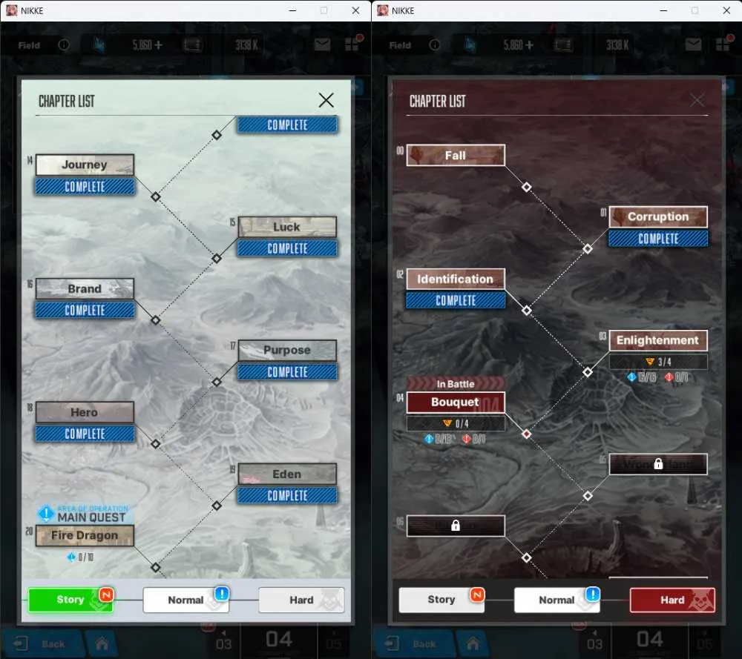Minimize the right NIKKE window
Image resolution: width=742 pixels, height=659 pixels.
click(x=663, y=10)
